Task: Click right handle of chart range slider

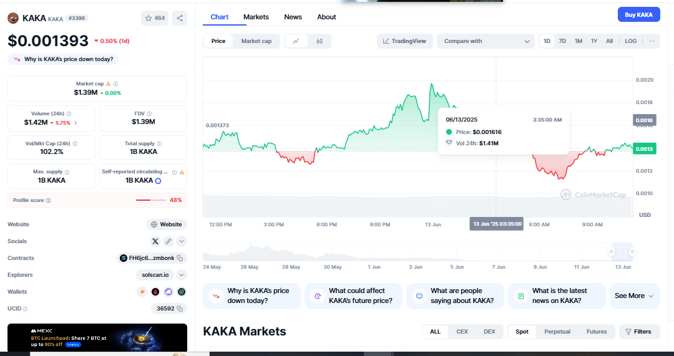Action: (x=632, y=252)
